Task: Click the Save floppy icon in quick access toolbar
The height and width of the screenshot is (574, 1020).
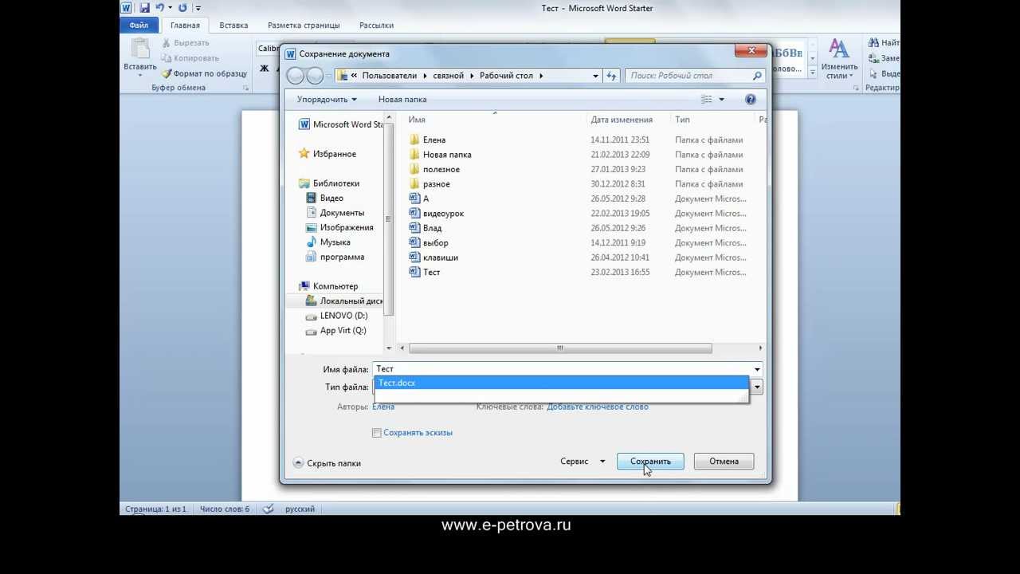Action: pyautogui.click(x=145, y=8)
